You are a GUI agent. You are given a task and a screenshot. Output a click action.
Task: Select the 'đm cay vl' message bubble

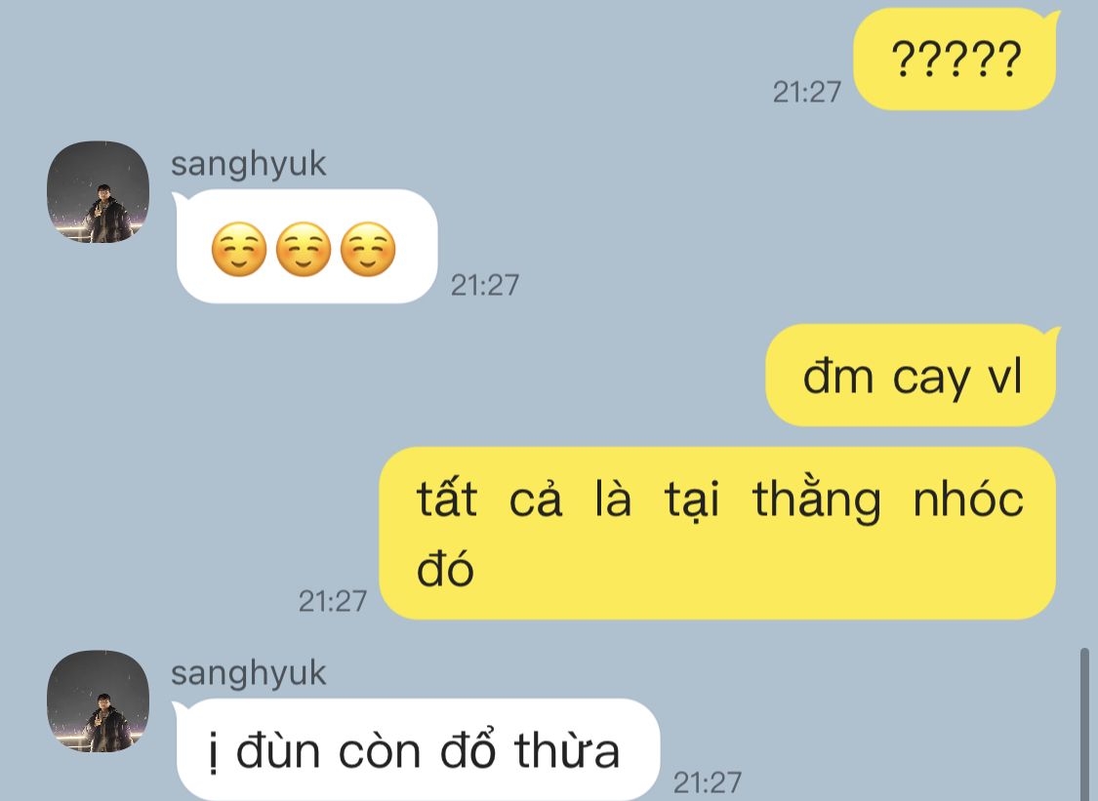click(913, 376)
